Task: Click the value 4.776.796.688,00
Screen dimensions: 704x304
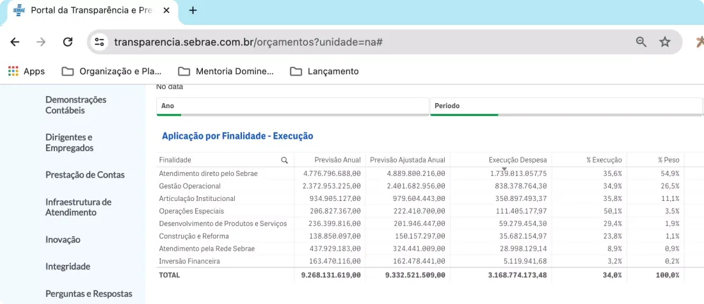Action: [332, 173]
